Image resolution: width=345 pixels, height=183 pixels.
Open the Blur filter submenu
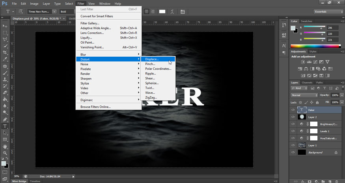pos(109,54)
